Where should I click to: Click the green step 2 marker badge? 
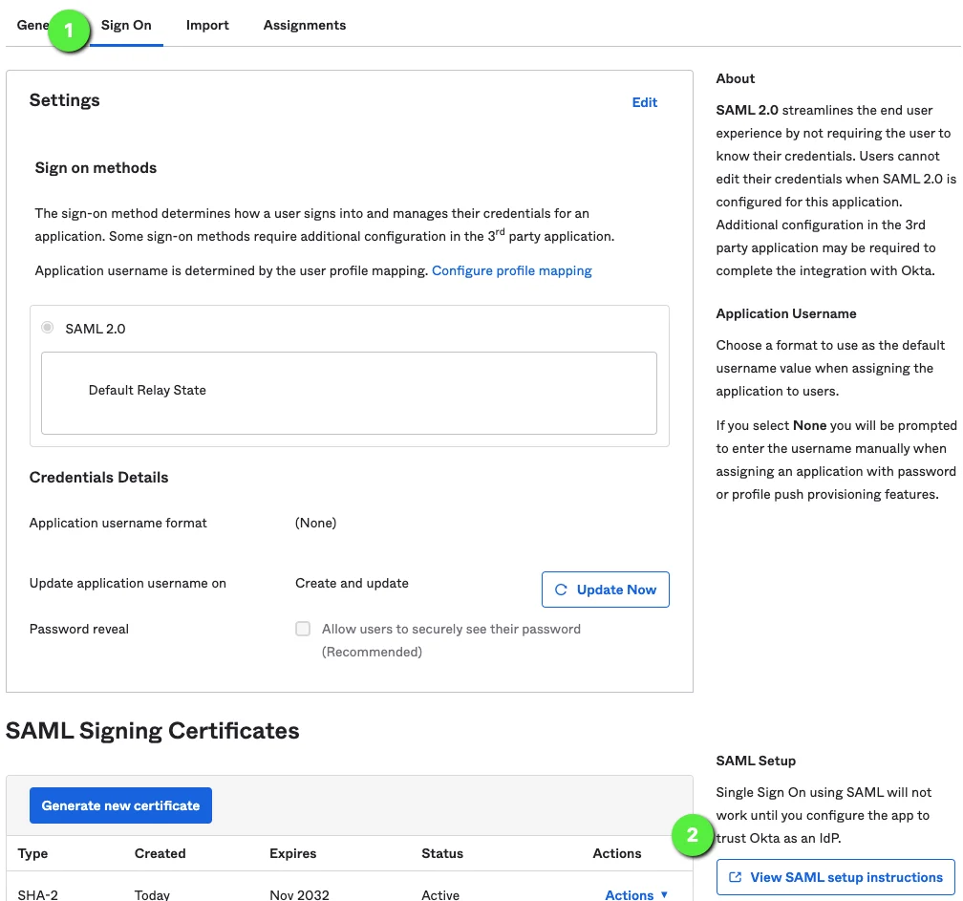(692, 835)
